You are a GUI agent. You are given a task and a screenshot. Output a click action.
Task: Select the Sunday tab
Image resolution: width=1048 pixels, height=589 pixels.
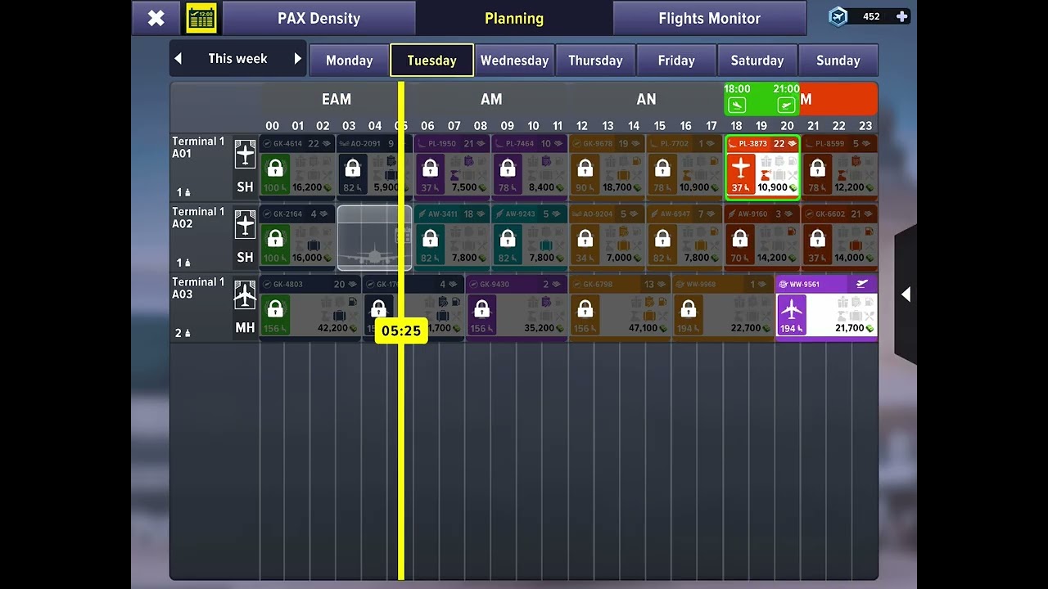[838, 61]
